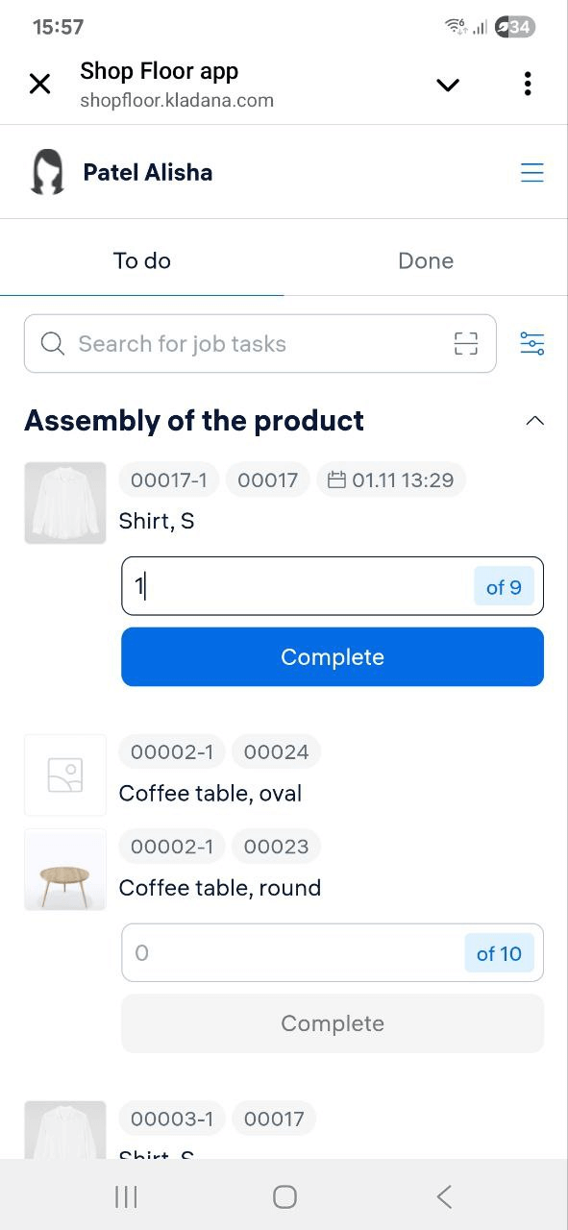
Task: Tap the 00017-1 badge on Shirt task
Action: pyautogui.click(x=168, y=479)
